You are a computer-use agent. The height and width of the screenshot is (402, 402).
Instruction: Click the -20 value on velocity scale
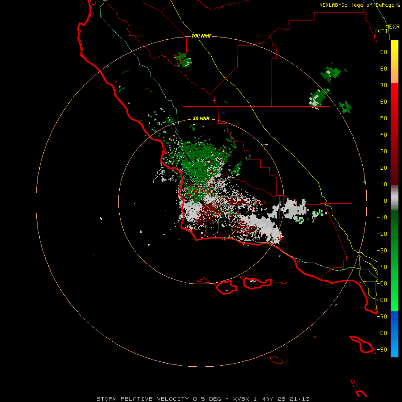tap(382, 234)
